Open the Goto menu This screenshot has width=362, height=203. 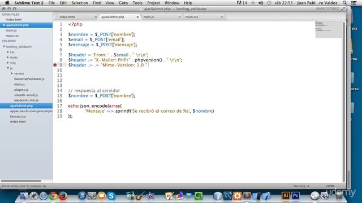pos(123,3)
